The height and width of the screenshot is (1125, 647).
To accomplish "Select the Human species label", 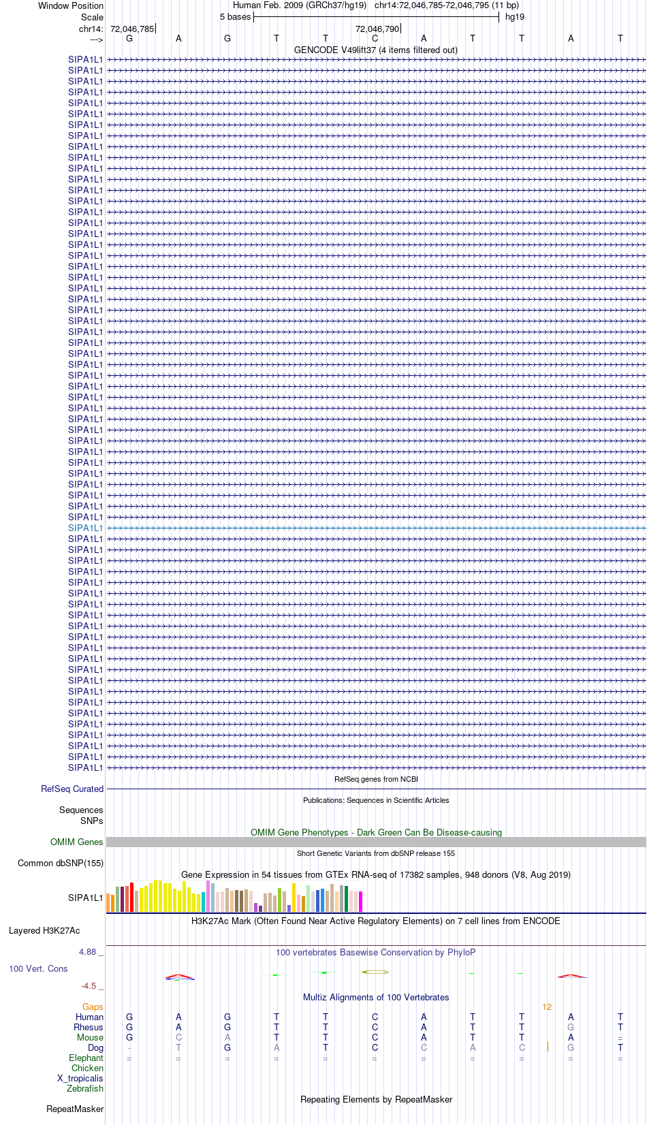I will [x=89, y=1017].
